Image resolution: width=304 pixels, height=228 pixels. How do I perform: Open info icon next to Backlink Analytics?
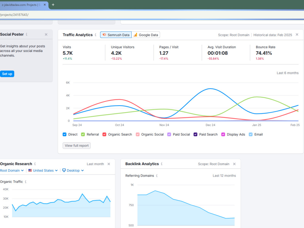pos(161,164)
